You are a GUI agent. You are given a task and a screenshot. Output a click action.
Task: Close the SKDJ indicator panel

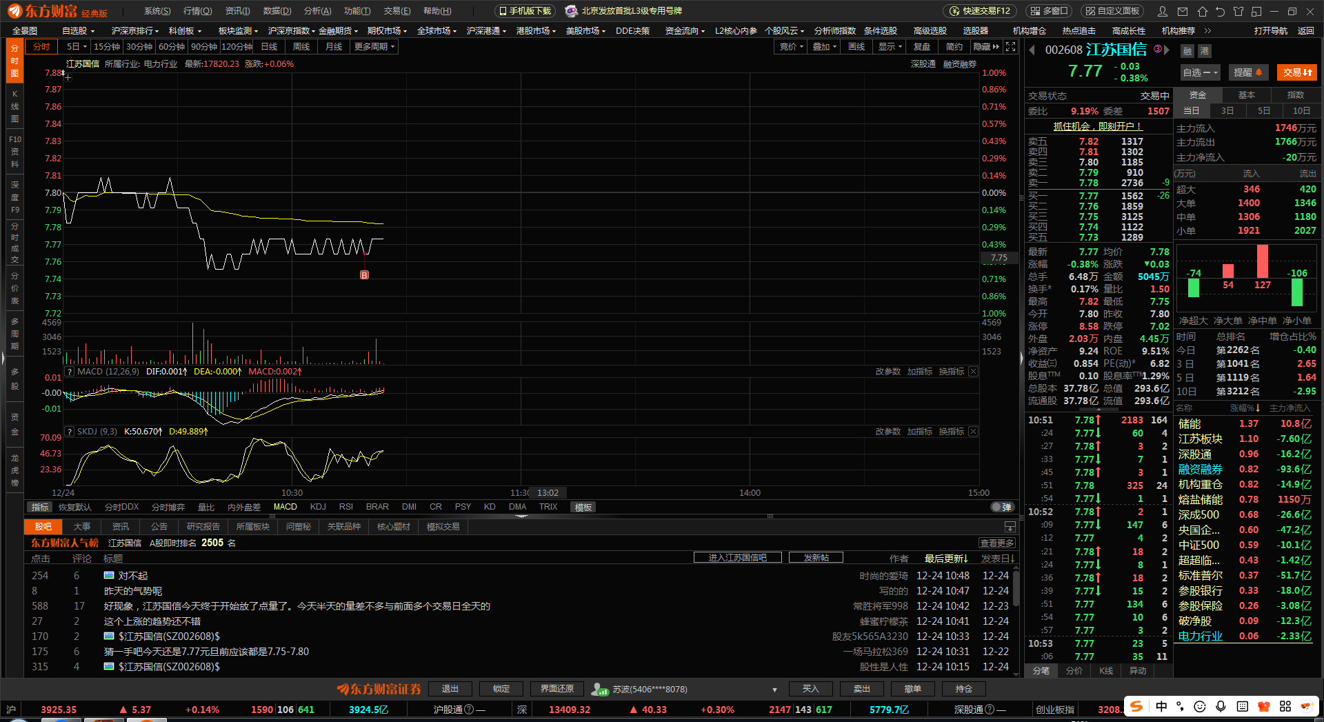coord(973,432)
